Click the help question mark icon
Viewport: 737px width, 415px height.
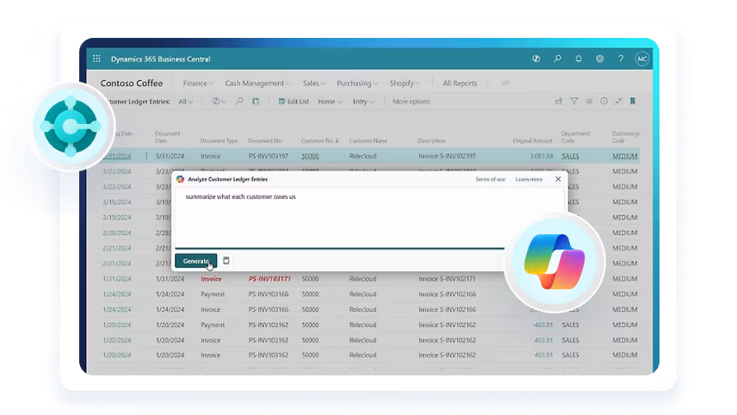(621, 59)
